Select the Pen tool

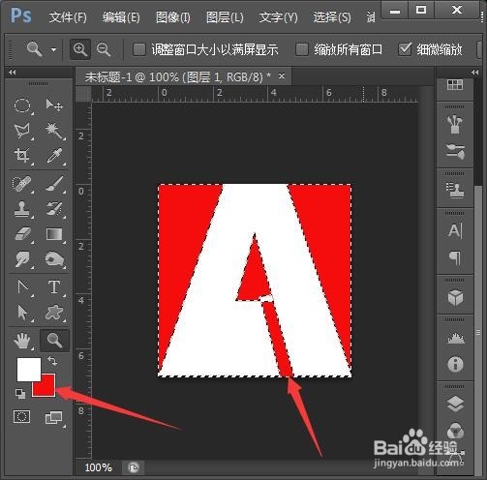tap(23, 286)
